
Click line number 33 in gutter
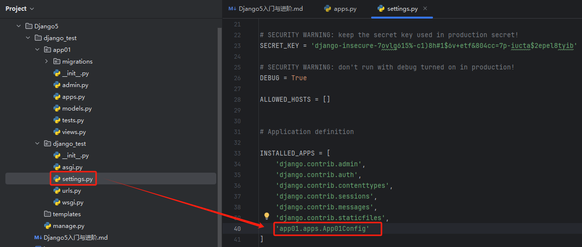point(237,153)
